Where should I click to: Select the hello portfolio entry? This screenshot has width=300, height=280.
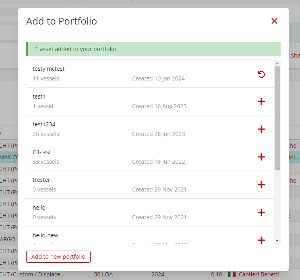click(121, 212)
